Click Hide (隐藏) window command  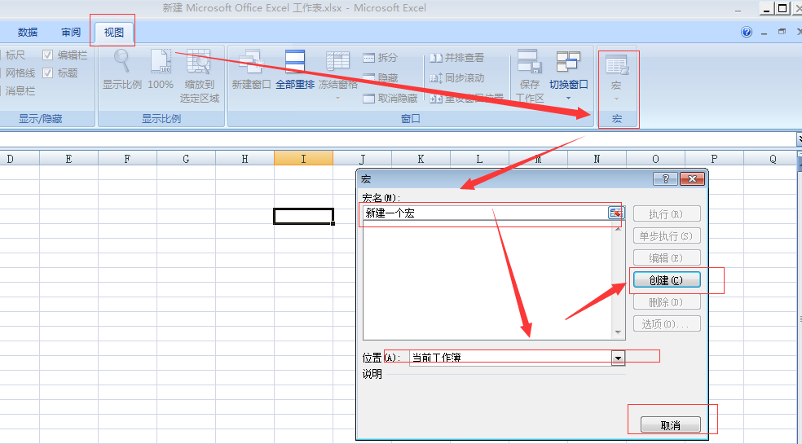pyautogui.click(x=381, y=77)
